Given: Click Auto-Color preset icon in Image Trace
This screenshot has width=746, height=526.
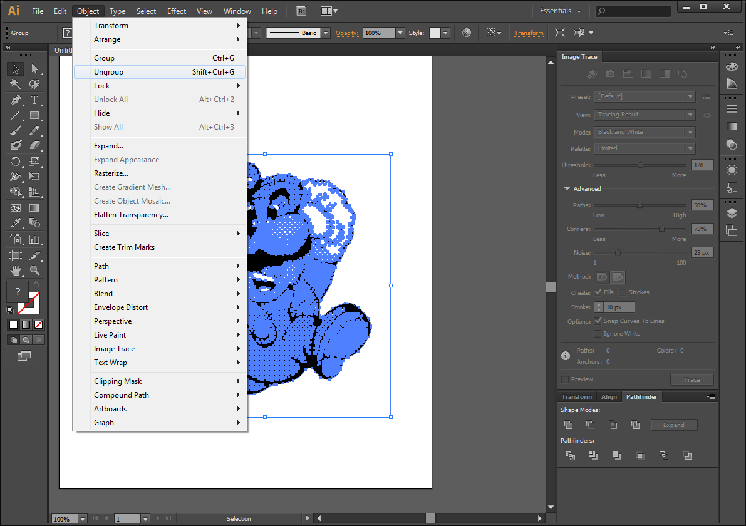Looking at the screenshot, I should (592, 74).
